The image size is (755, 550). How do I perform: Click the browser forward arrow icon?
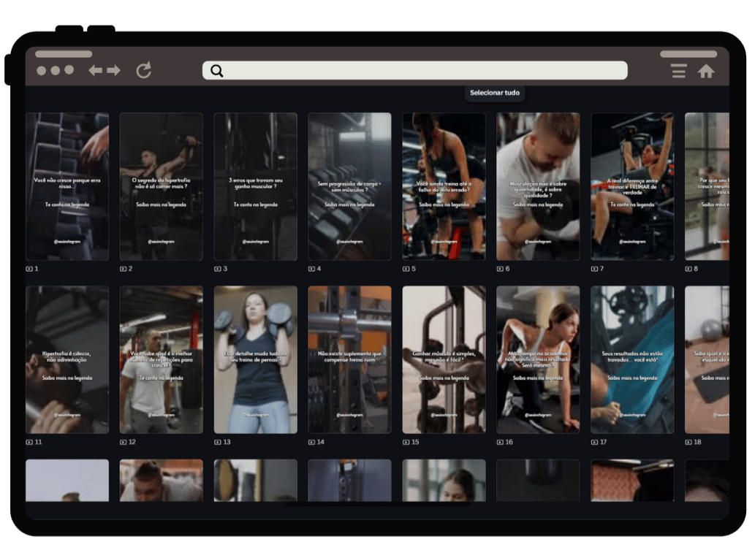tap(113, 71)
